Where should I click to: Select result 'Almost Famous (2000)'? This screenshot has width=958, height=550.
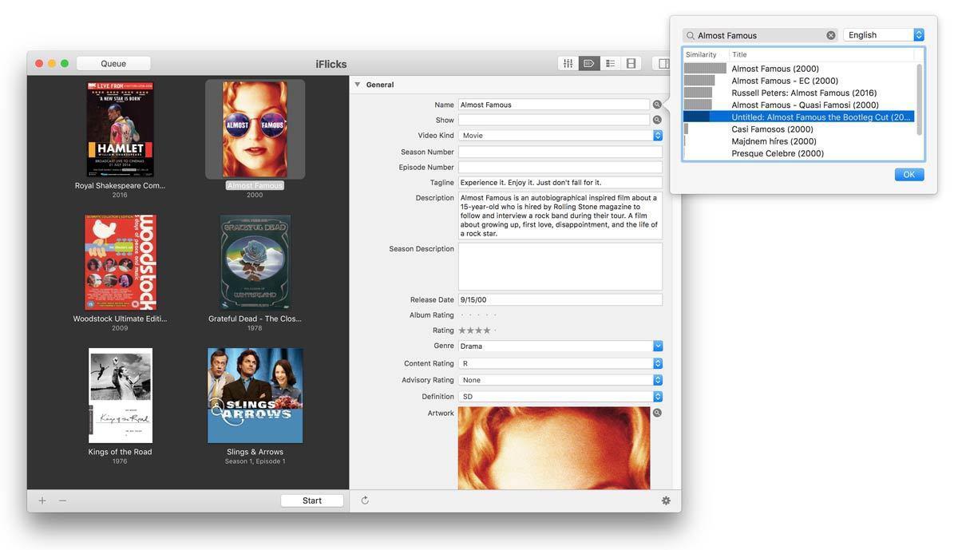click(x=799, y=69)
